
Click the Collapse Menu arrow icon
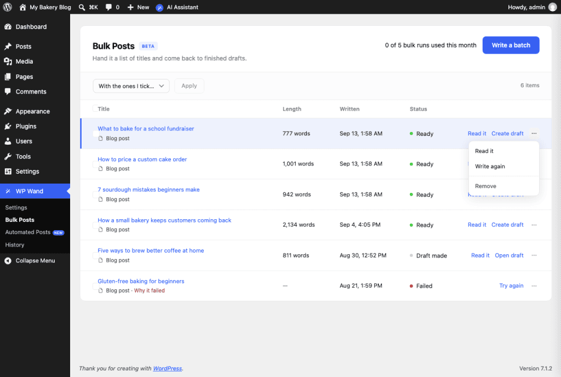point(8,261)
